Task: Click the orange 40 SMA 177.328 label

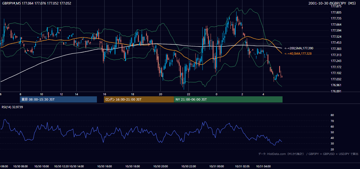Action: [298, 54]
